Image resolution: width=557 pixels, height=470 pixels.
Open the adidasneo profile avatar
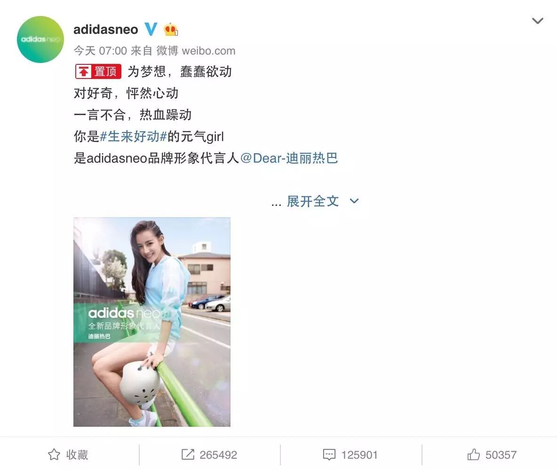coord(40,39)
